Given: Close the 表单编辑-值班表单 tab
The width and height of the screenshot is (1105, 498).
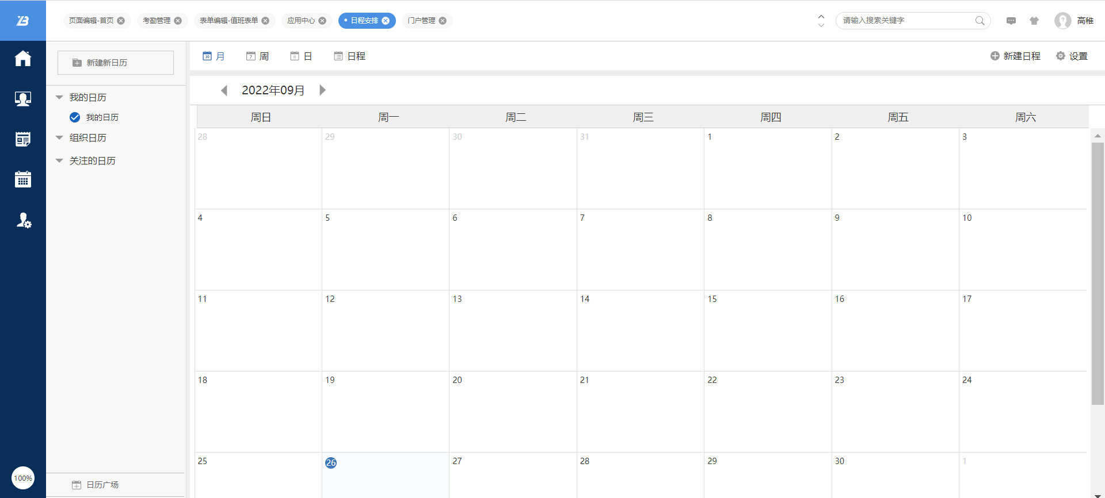Looking at the screenshot, I should point(265,21).
